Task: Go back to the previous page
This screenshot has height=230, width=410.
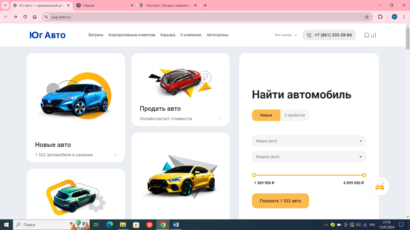Action: click(x=6, y=17)
